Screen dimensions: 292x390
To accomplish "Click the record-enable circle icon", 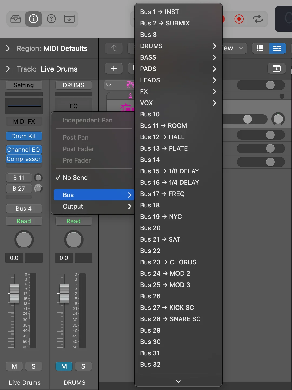I will (x=239, y=19).
